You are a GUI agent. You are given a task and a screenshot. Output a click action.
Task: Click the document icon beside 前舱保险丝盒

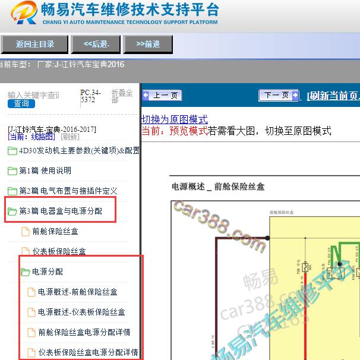click(26, 232)
